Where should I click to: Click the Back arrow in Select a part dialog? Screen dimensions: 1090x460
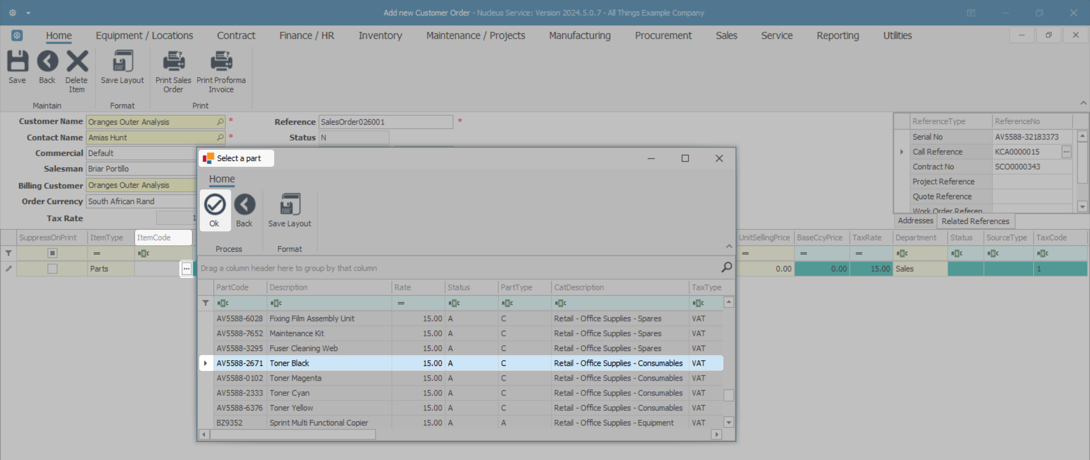(x=245, y=205)
